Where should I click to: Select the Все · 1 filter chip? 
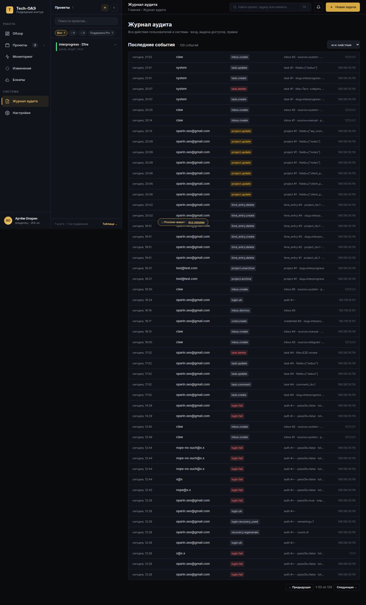pyautogui.click(x=61, y=33)
